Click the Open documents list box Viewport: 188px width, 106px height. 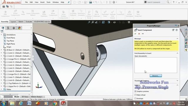pos(156,65)
